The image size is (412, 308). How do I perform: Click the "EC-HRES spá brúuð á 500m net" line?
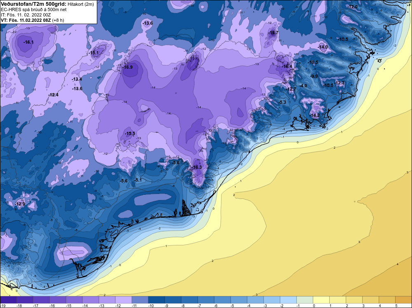pyautogui.click(x=34, y=9)
